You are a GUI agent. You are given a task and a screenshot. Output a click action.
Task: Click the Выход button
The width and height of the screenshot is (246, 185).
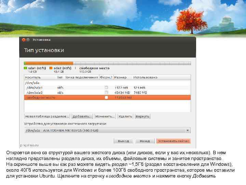(123, 141)
